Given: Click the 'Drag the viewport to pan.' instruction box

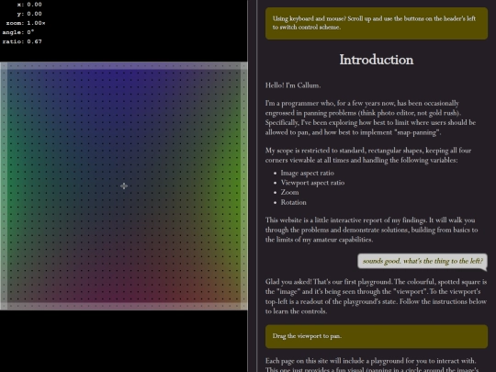Looking at the screenshot, I should coord(377,336).
